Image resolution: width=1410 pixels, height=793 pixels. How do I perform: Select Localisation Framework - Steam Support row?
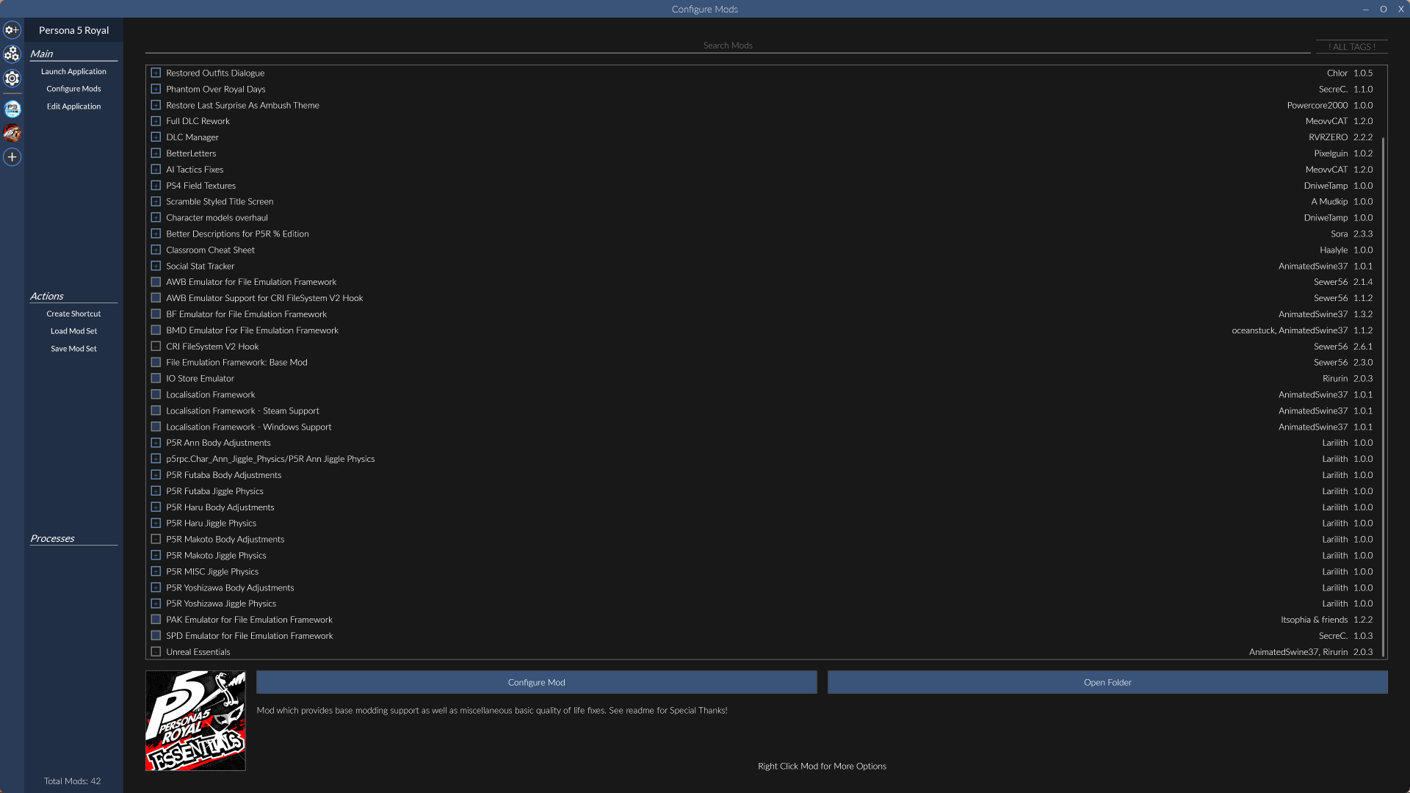pos(764,411)
